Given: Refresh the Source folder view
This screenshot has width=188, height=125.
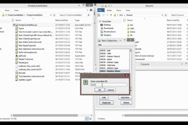Looking at the screenshot, I should coord(166,15).
